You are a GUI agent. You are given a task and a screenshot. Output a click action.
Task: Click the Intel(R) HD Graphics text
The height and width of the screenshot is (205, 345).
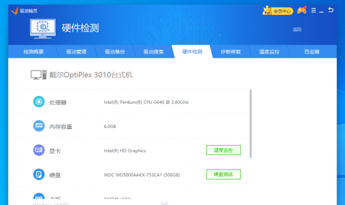pyautogui.click(x=125, y=151)
